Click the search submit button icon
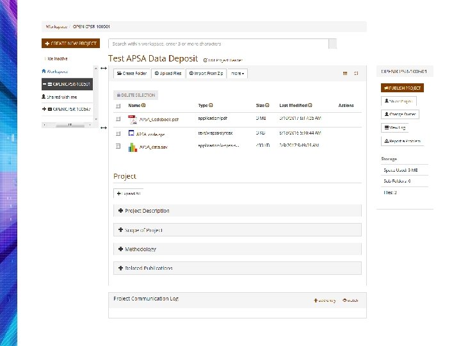Viewport: 461px width, 346px height. (332, 44)
